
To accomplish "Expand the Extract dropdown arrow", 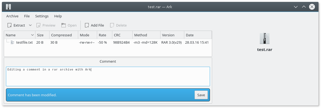I will pyautogui.click(x=30, y=25).
